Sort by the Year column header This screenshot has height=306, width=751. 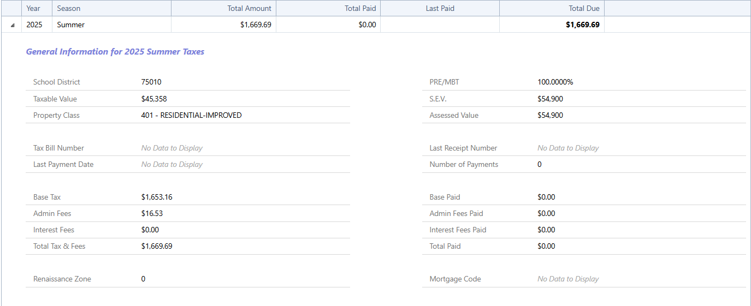pos(33,8)
